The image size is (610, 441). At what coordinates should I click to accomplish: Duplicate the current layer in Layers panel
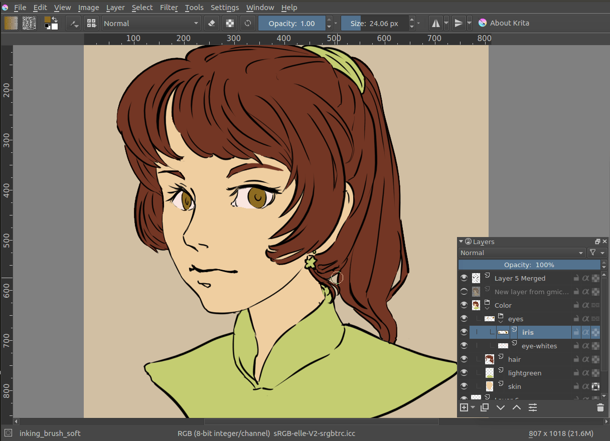coord(484,407)
